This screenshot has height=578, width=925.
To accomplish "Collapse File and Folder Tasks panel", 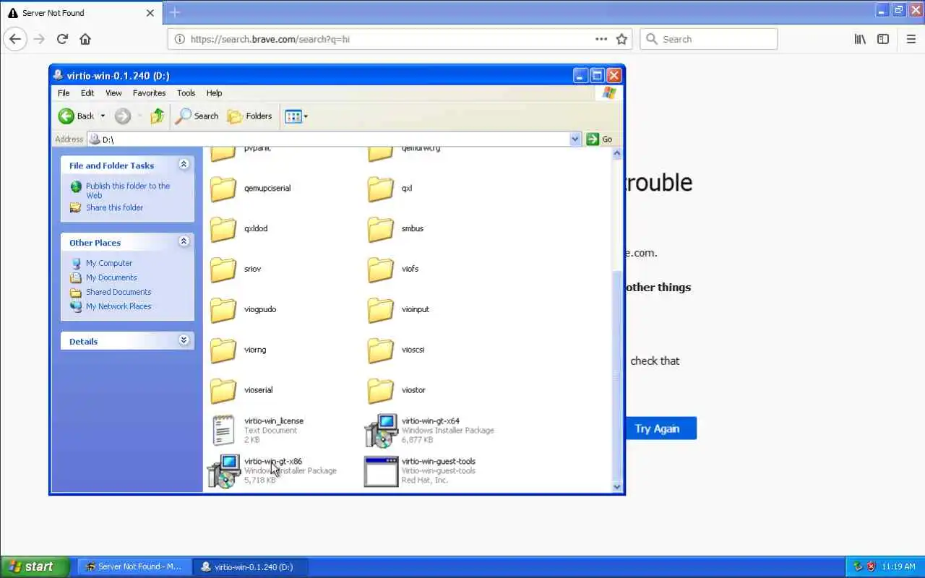I will [x=184, y=165].
